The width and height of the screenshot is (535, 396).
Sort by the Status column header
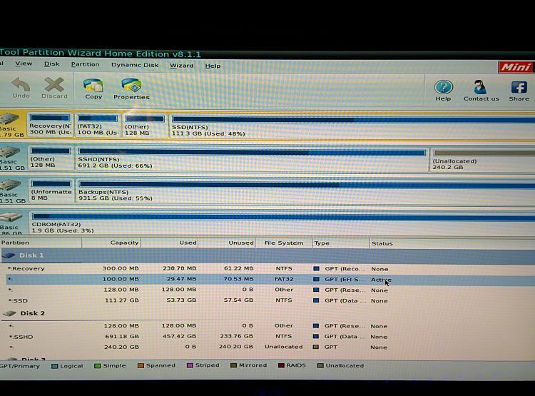(452, 244)
